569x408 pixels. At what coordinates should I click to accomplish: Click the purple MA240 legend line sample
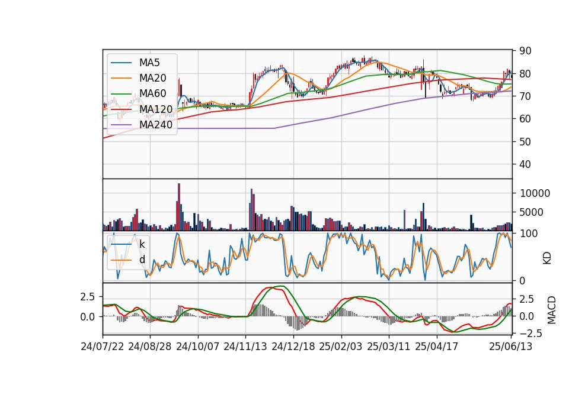(121, 125)
